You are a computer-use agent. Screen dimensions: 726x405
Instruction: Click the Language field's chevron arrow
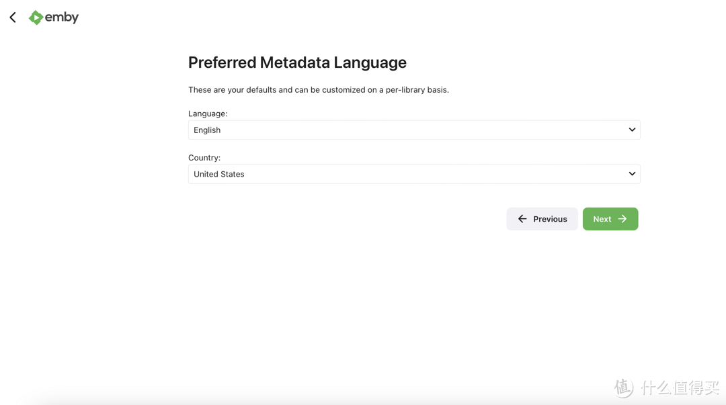pos(632,130)
